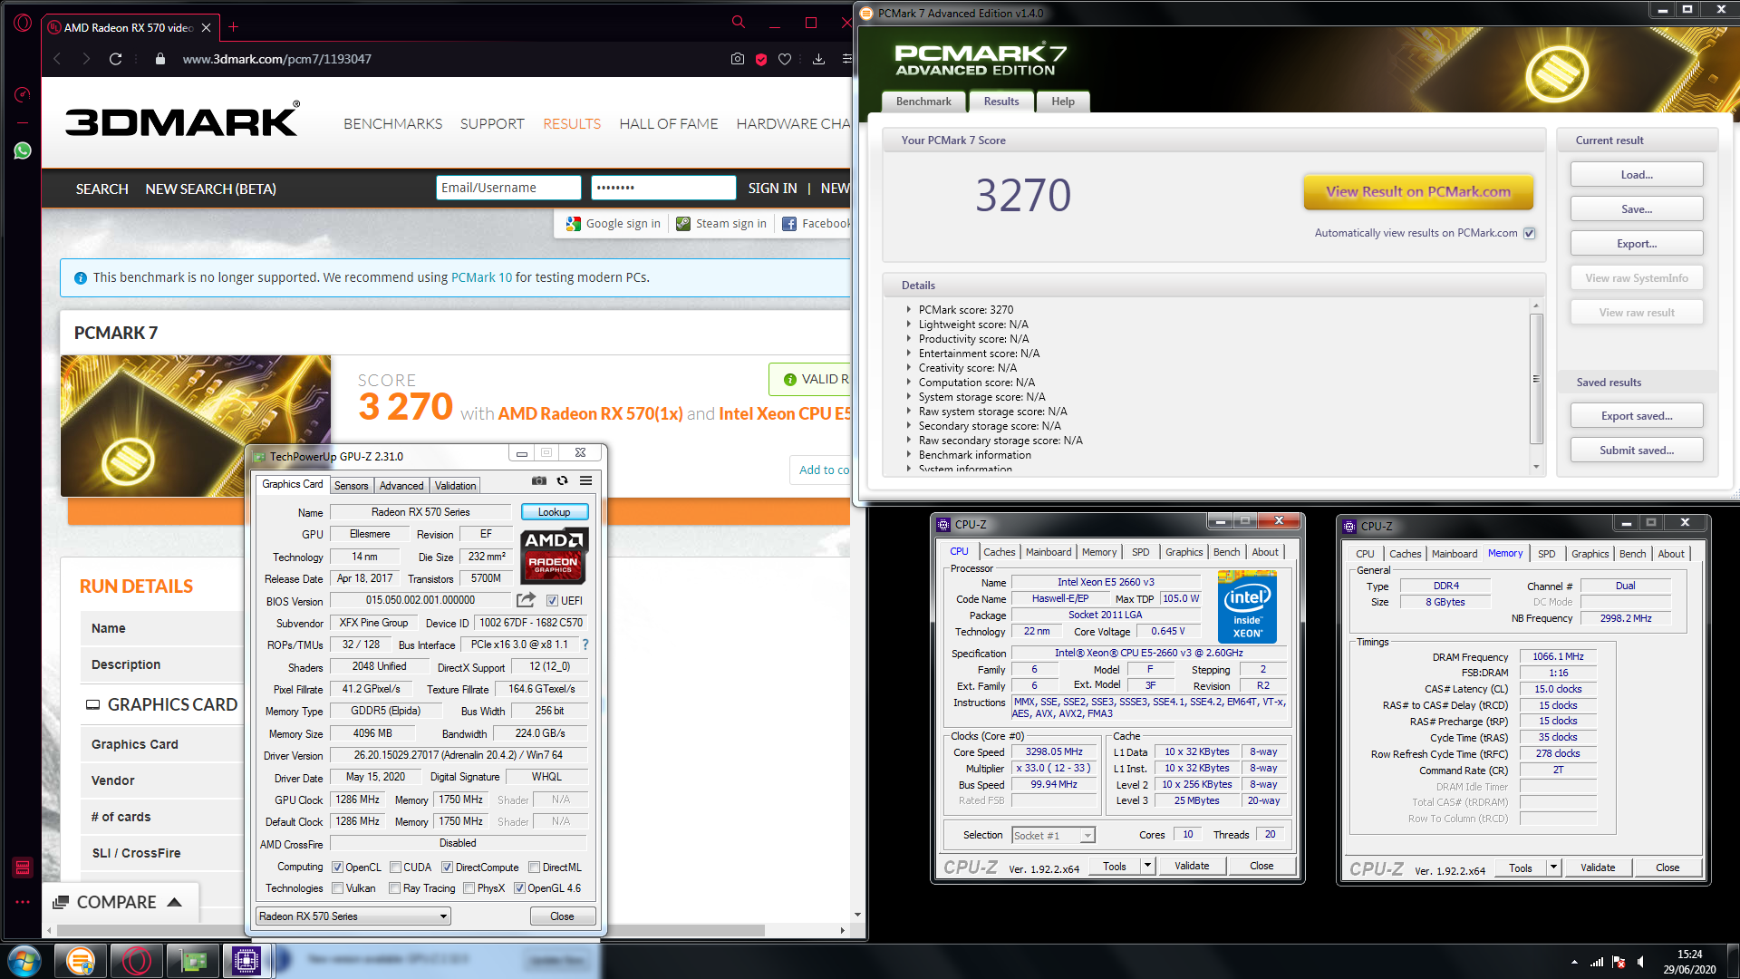Toggle Vulkan checkbox

coord(337,888)
